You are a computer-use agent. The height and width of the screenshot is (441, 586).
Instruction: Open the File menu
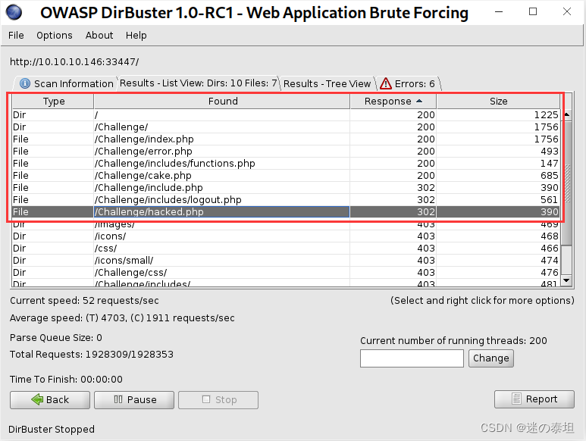(16, 35)
